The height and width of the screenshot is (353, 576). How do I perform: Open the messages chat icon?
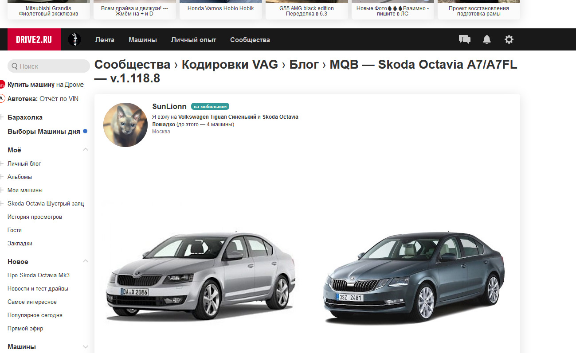(x=464, y=40)
